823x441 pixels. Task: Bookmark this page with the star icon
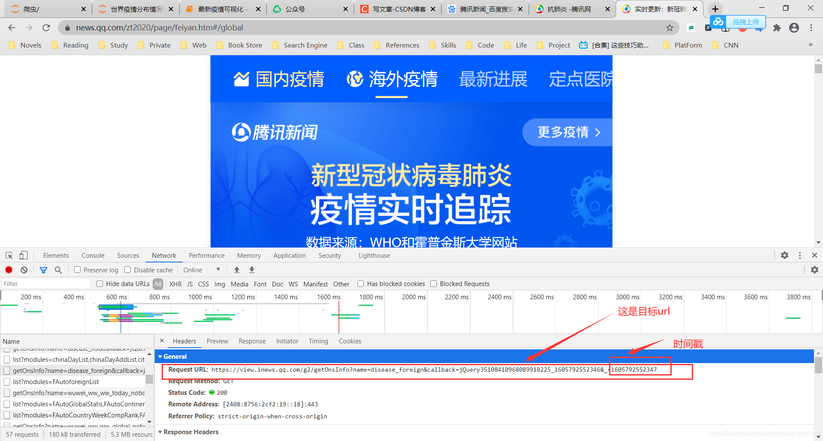pyautogui.click(x=670, y=28)
